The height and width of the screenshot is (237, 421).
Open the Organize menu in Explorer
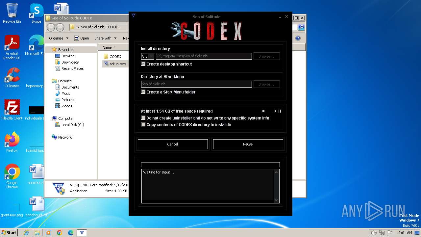(x=59, y=38)
